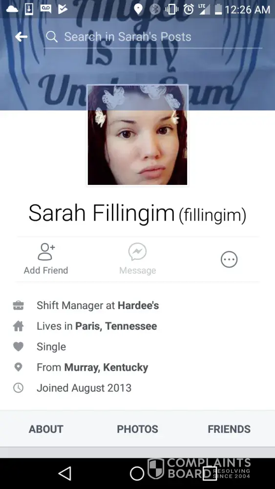Open the Paris, Tennessee link

[116, 326]
